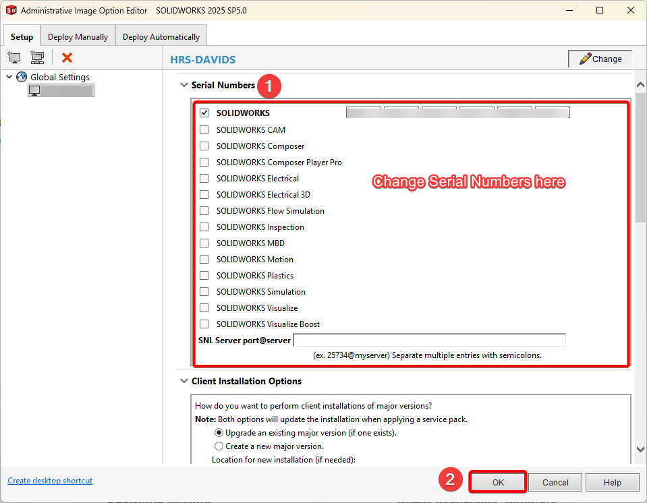Image resolution: width=647 pixels, height=503 pixels.
Task: Check SOLIDWORKS Electrical checkbox
Action: 204,178
